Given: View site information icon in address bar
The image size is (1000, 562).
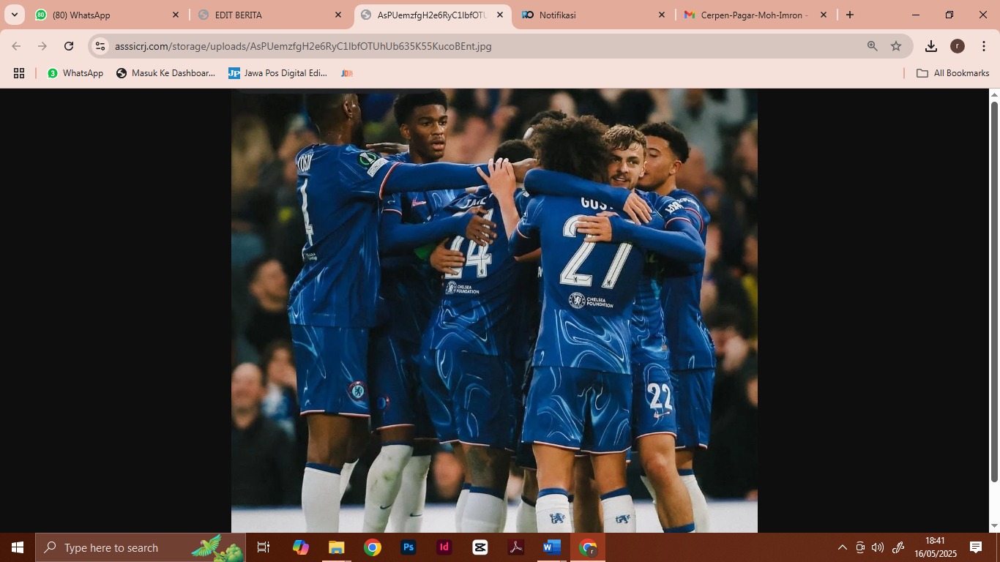Looking at the screenshot, I should coord(100,46).
